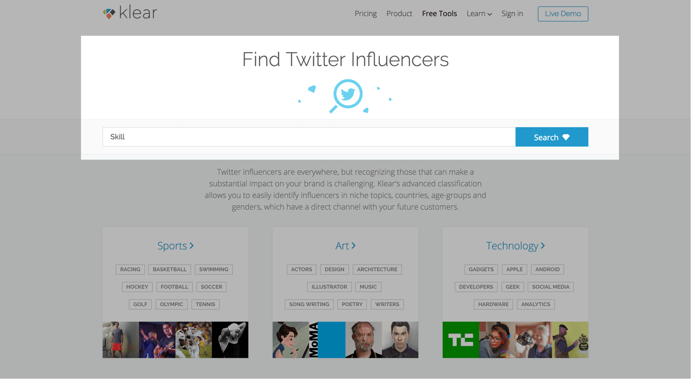This screenshot has width=691, height=379.
Task: Focus the Skill search input field
Action: 309,137
